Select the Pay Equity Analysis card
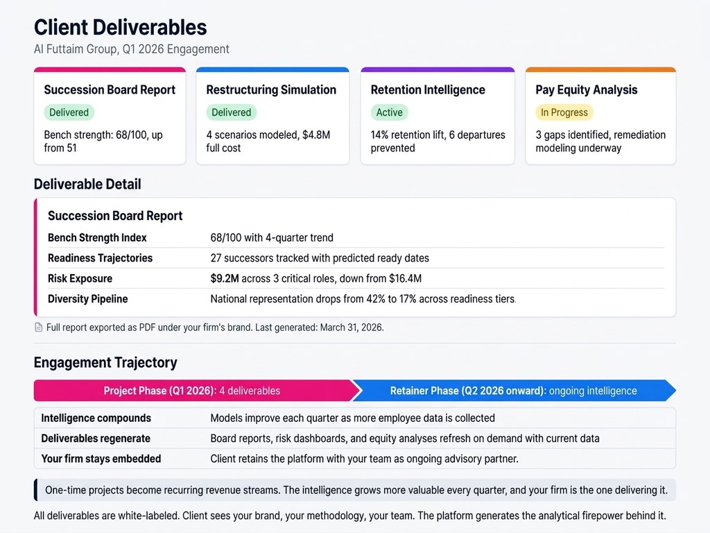The height and width of the screenshot is (533, 710). [600, 117]
